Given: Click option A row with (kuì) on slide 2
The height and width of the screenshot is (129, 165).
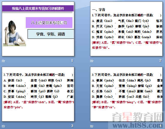Looking at the screenshot, I should [127, 21].
